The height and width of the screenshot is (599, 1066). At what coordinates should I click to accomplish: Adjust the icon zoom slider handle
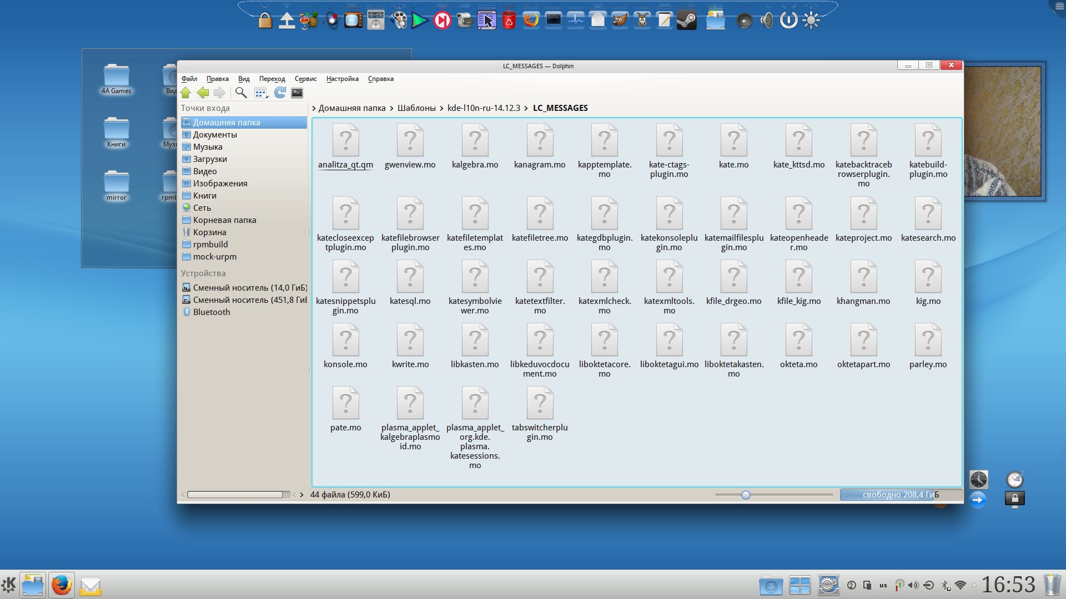[x=746, y=495]
